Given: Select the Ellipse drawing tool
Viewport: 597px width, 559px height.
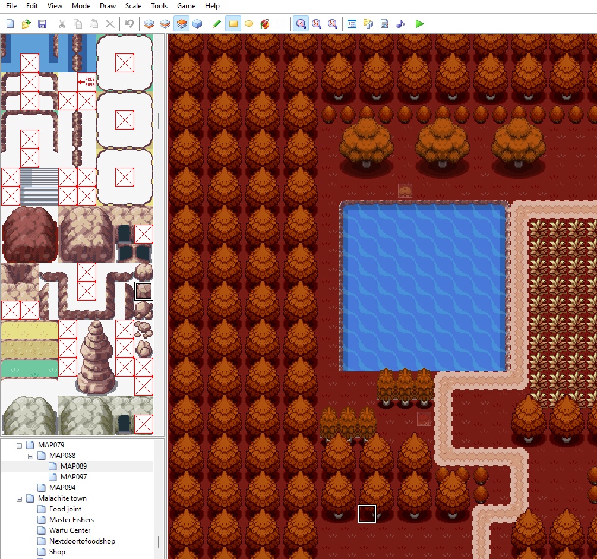Looking at the screenshot, I should 249,24.
